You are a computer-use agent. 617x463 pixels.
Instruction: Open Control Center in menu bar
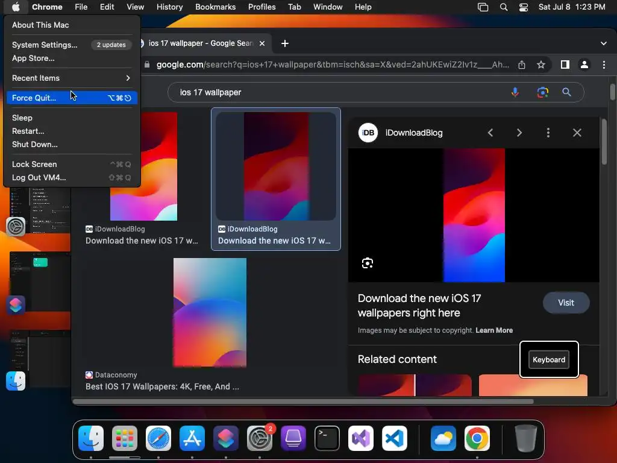(x=524, y=7)
